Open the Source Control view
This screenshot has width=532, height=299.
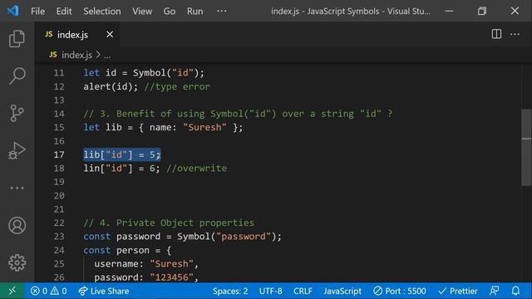pos(17,113)
